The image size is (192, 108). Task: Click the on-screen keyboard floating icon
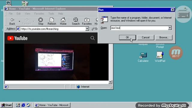[x=184, y=14]
